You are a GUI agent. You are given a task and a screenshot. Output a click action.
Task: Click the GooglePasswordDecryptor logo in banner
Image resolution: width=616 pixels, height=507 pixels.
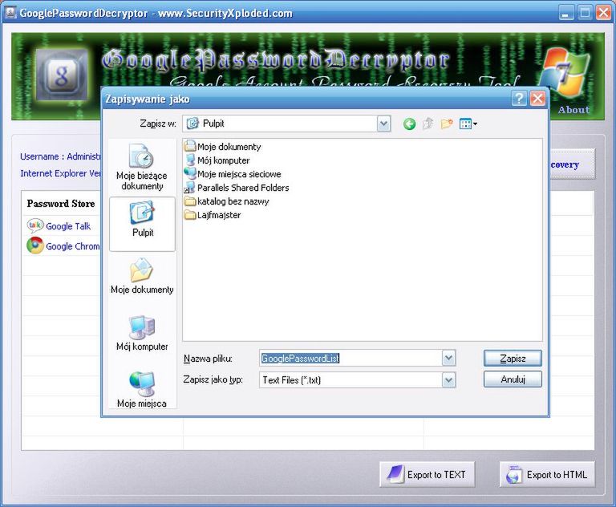coord(62,75)
